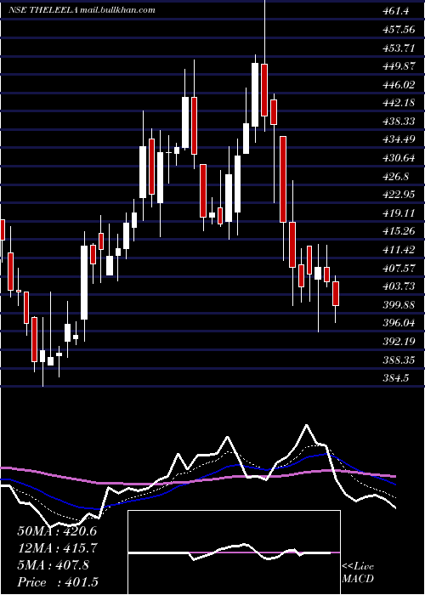The width and height of the screenshot is (425, 595).
Task: Click the 422.95 price axis label
Action: 399,195
